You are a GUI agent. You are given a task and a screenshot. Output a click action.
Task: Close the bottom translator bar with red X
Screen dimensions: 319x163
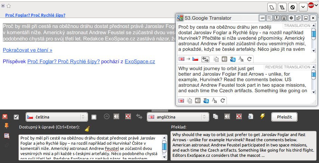pyautogui.click(x=5, y=117)
